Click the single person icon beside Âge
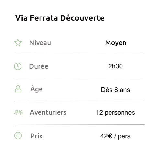Screen dimensions: 162x162 (18, 89)
